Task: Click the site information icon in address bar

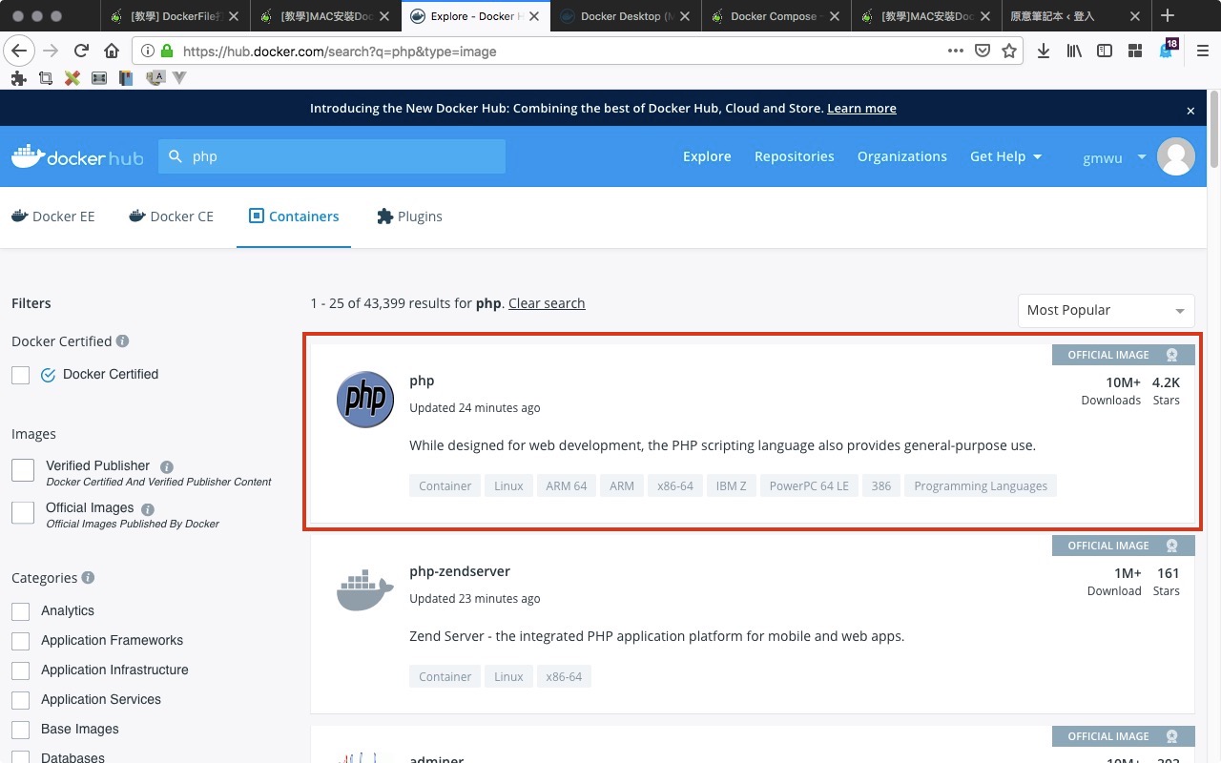Action: click(148, 52)
